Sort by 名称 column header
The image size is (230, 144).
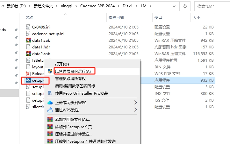click(29, 18)
